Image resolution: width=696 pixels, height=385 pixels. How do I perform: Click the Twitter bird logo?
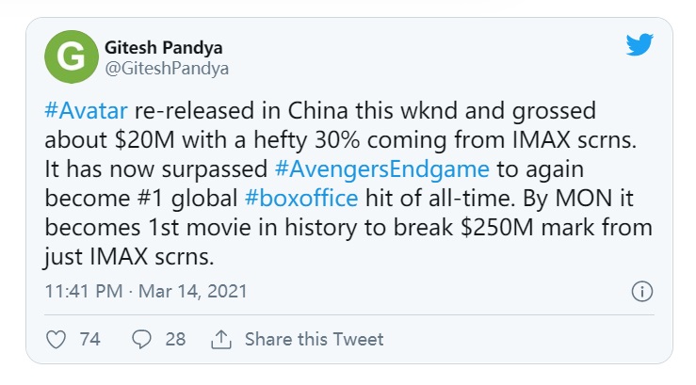coord(639,45)
